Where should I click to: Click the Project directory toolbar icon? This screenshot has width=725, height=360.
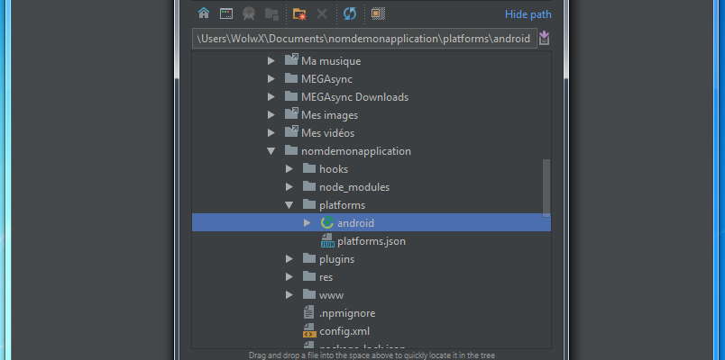tap(249, 13)
